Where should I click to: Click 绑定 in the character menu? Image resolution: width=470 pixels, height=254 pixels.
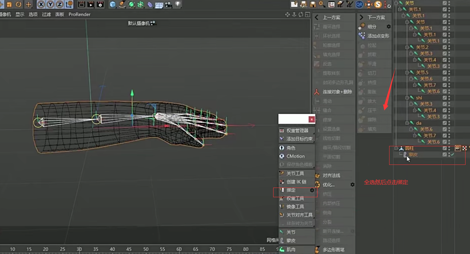click(x=297, y=190)
